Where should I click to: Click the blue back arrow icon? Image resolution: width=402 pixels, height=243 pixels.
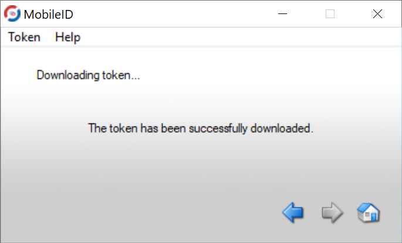[293, 213]
